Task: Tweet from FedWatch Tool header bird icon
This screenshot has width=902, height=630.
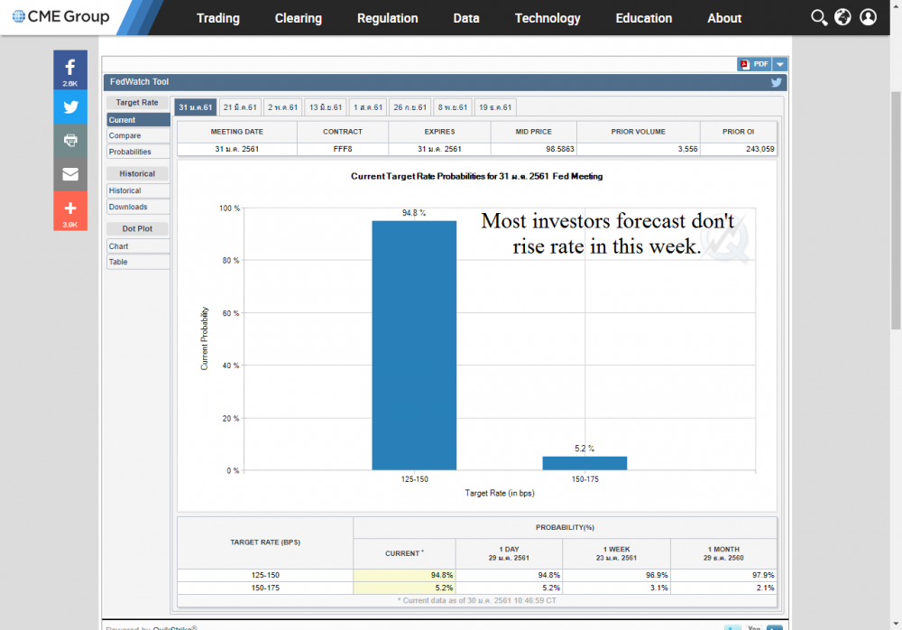Action: [x=776, y=82]
